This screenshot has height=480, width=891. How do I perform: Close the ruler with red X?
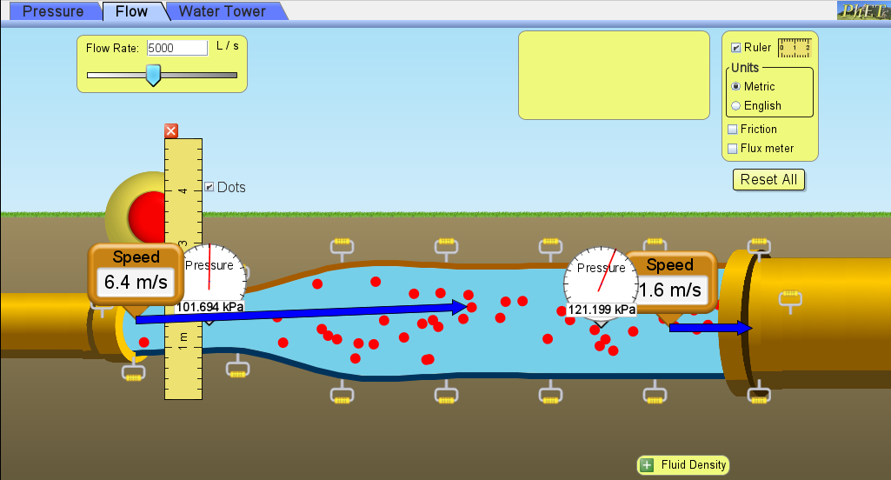pyautogui.click(x=171, y=130)
